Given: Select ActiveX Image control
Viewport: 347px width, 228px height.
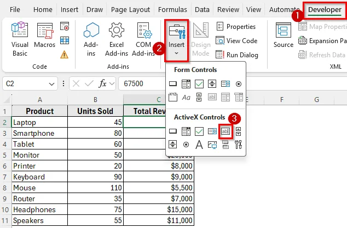Looking at the screenshot, I should (212, 145).
